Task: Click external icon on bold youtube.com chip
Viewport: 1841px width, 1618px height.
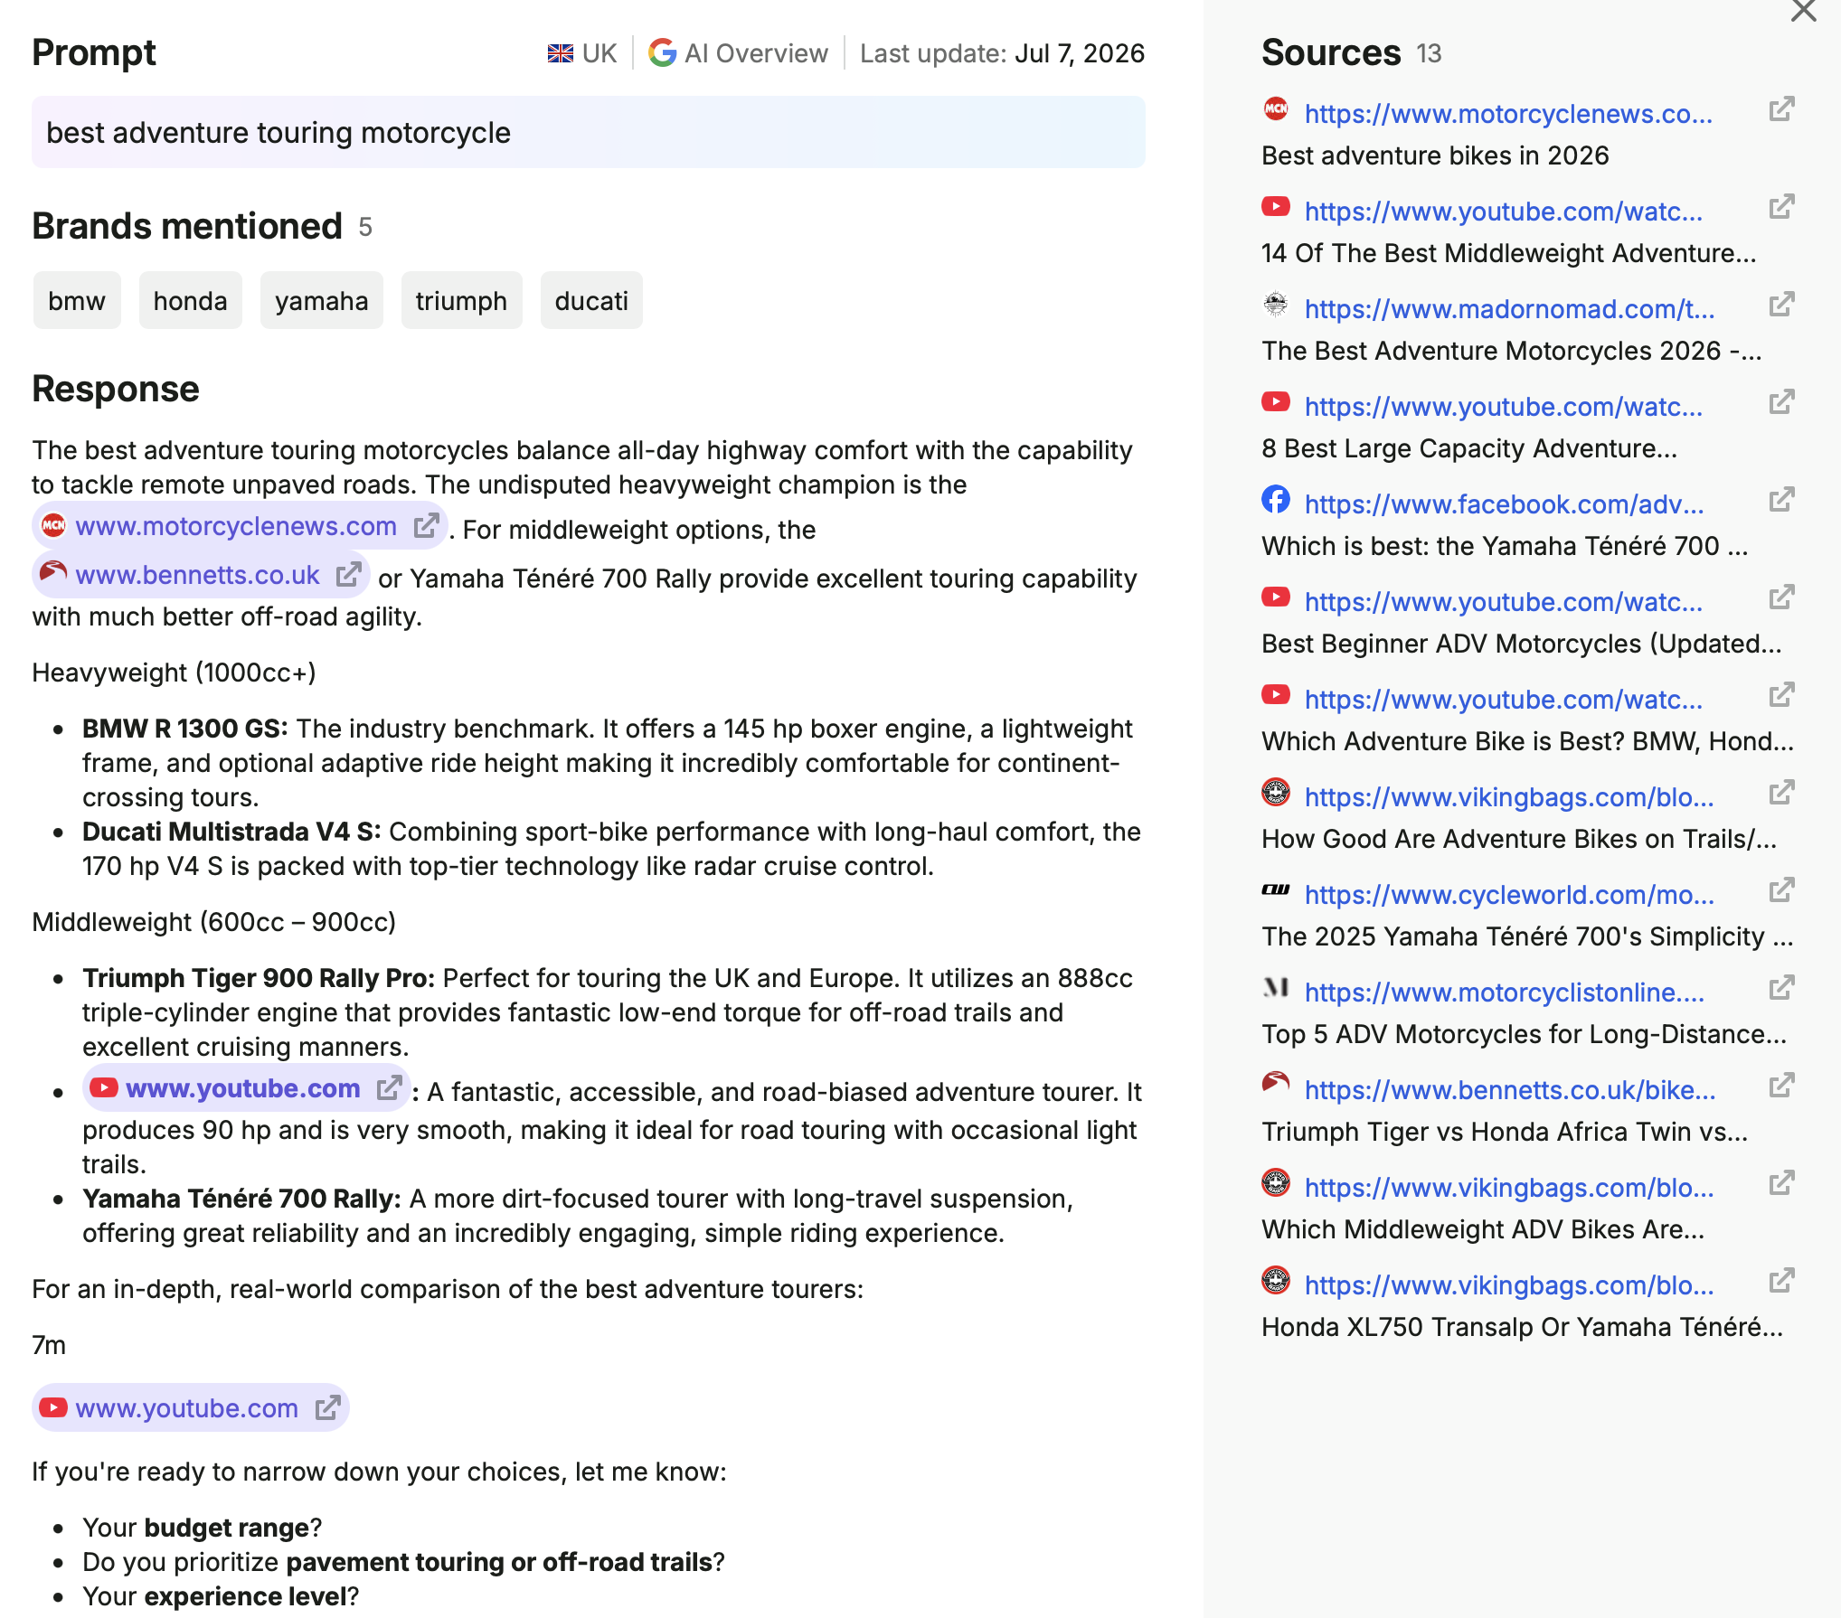Action: (389, 1087)
